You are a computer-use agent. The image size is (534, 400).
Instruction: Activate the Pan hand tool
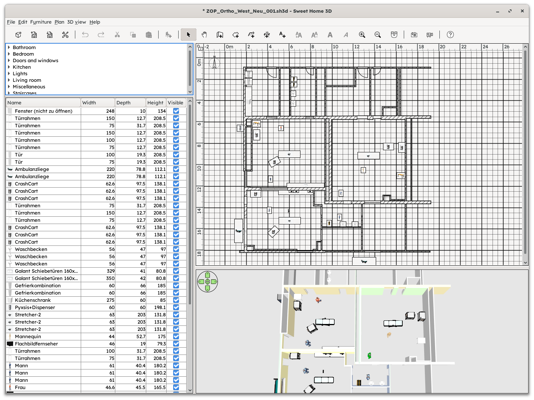[x=204, y=35]
